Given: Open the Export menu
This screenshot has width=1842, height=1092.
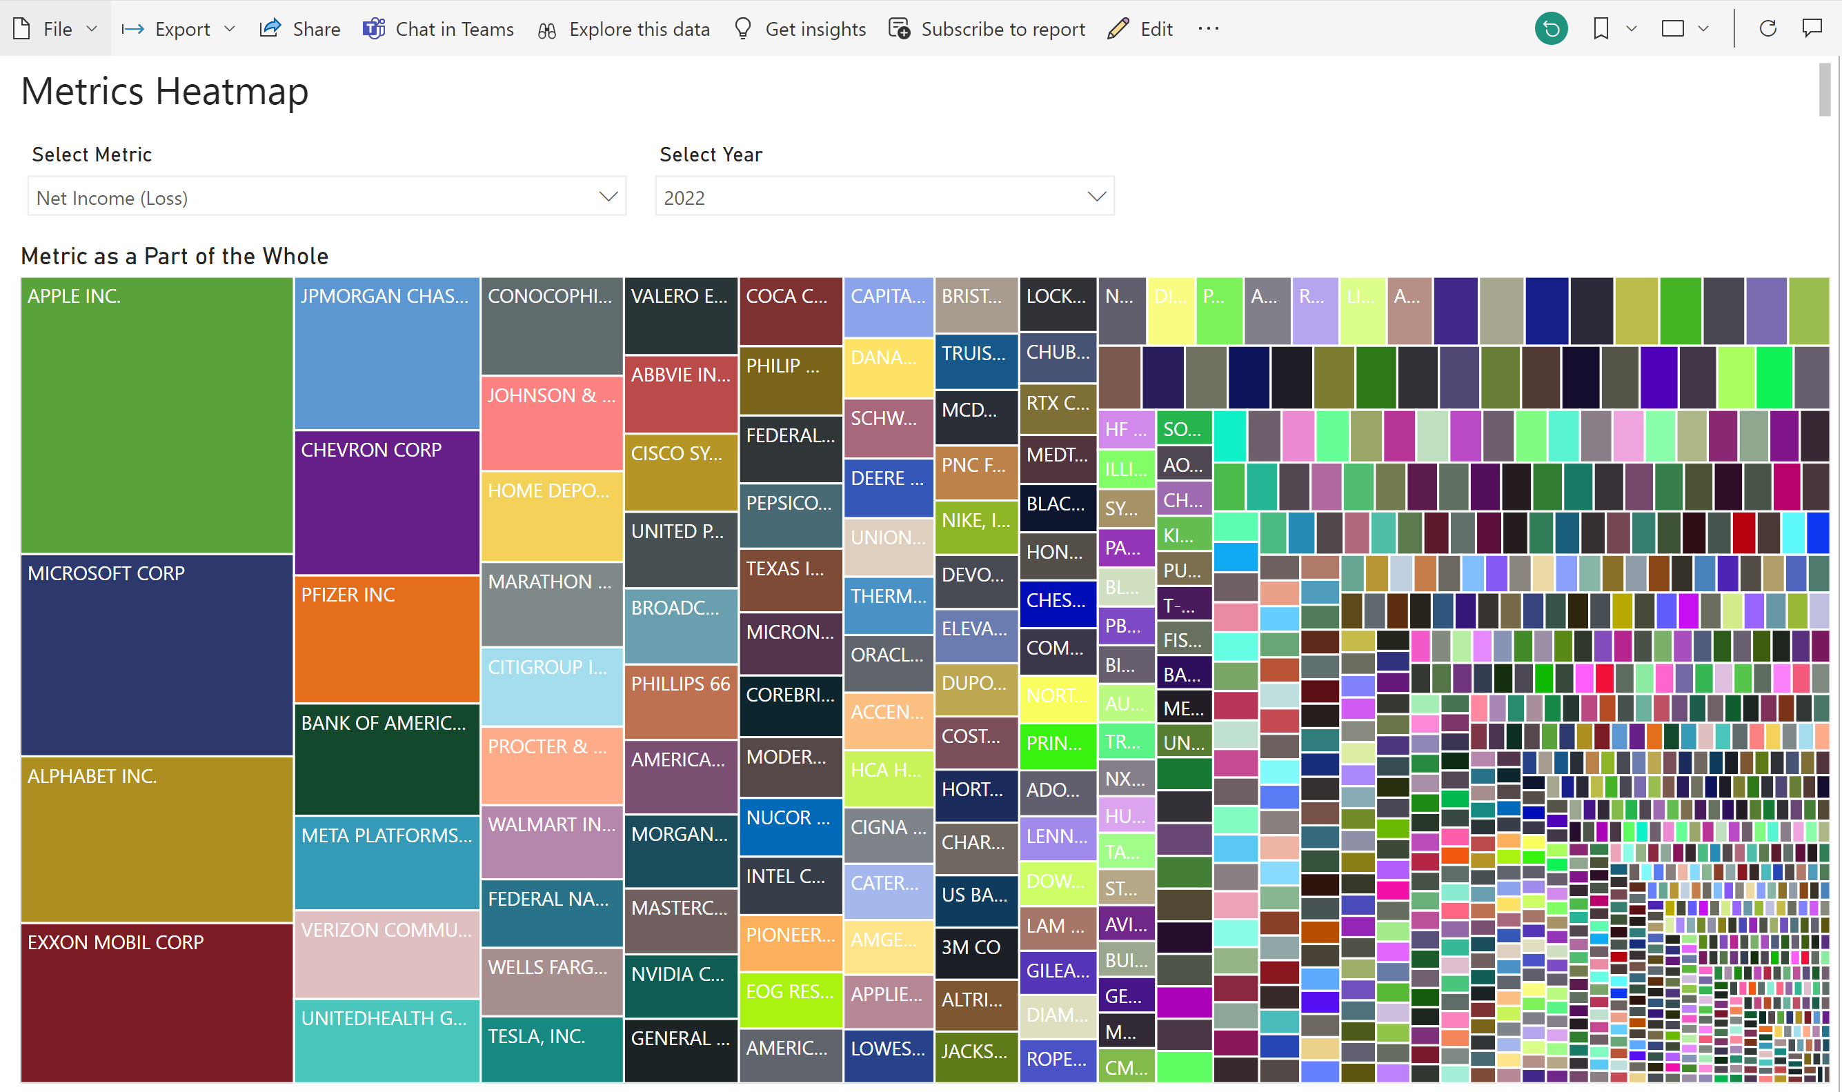Looking at the screenshot, I should [178, 29].
